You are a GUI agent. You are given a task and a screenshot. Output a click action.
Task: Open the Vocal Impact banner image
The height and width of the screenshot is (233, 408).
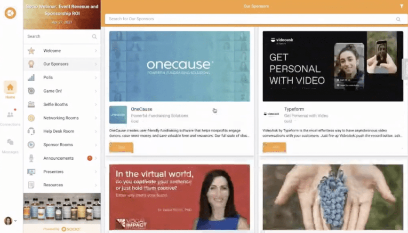[x=180, y=197]
